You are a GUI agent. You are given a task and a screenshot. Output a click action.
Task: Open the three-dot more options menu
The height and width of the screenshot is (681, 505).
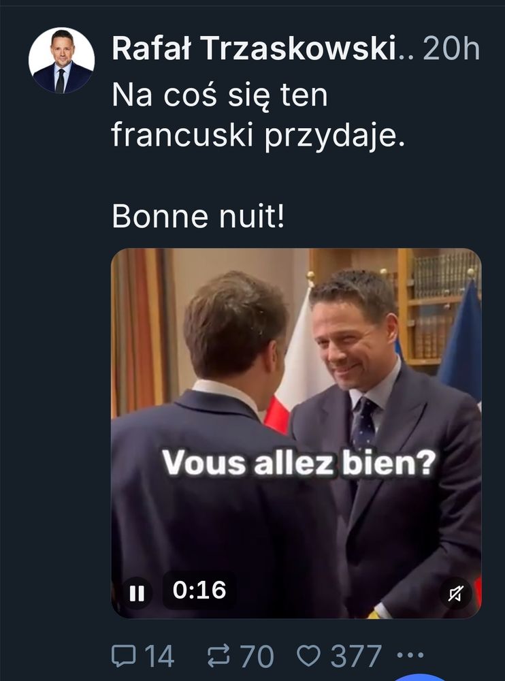click(x=410, y=654)
